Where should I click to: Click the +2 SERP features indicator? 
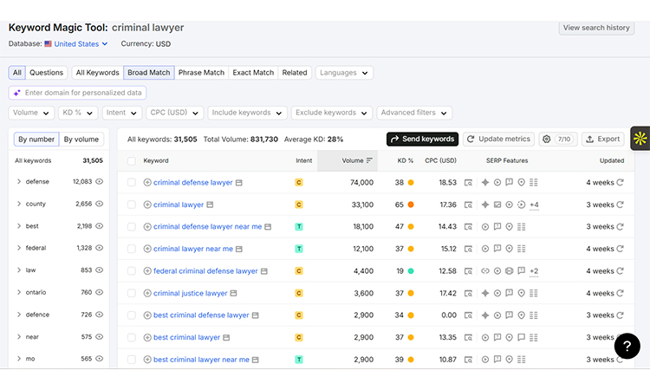[534, 271]
